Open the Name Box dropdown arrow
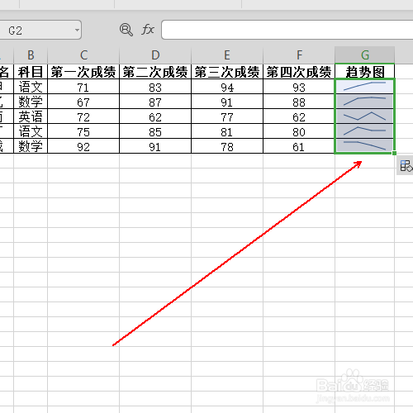Viewport: 413px width, 413px height. pos(77,30)
